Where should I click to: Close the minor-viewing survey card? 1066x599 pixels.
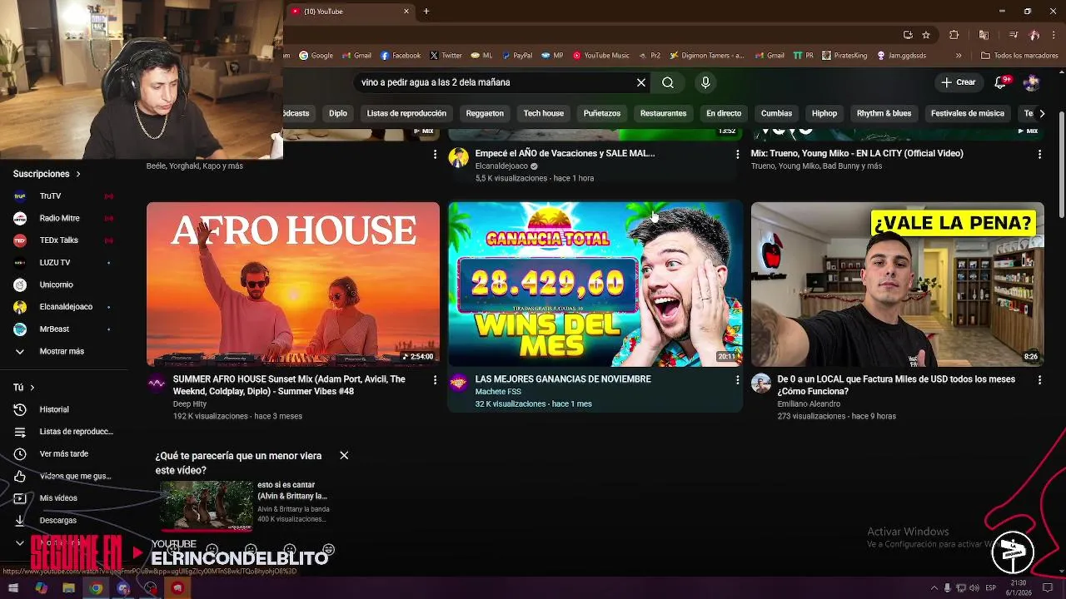click(x=344, y=455)
